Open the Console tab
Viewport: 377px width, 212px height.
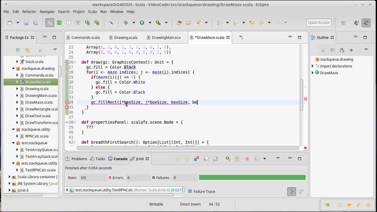click(x=118, y=158)
